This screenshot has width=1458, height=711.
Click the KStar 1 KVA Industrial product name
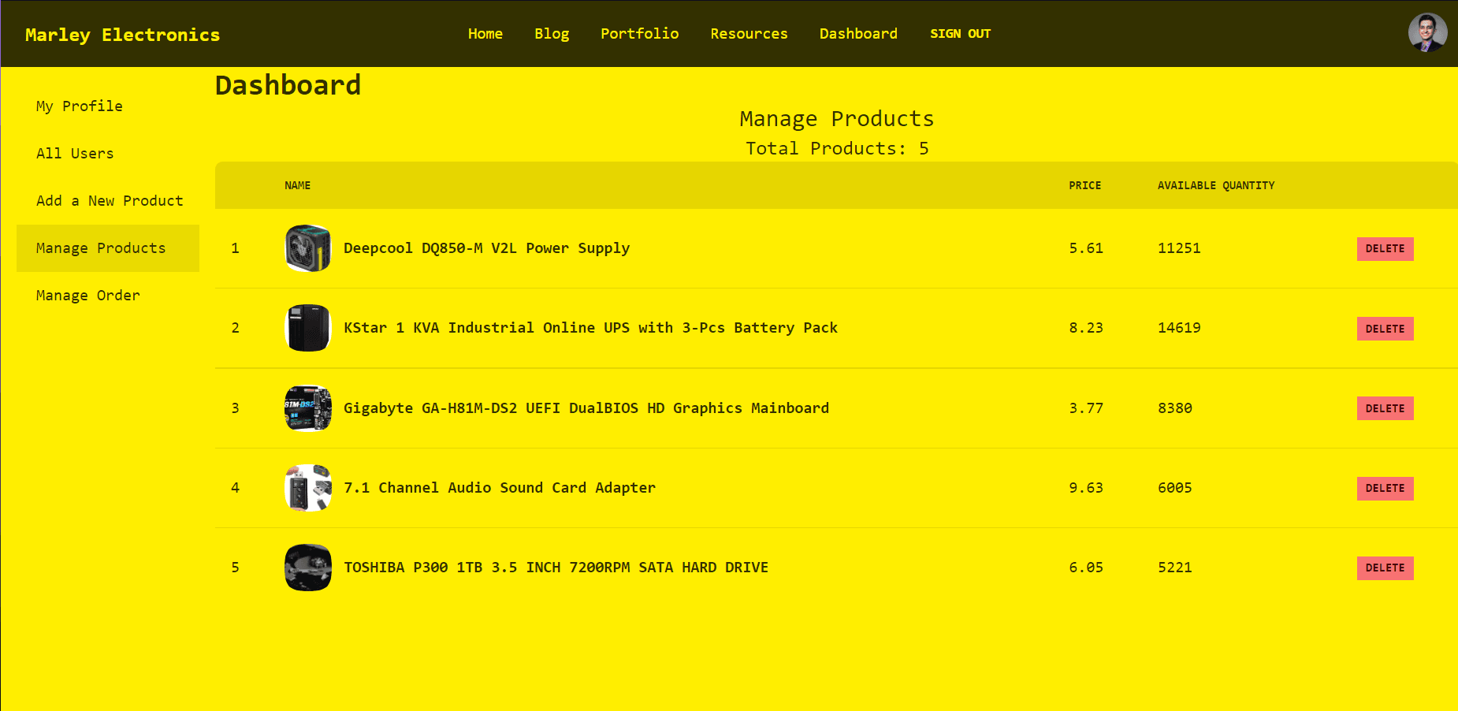tap(590, 328)
